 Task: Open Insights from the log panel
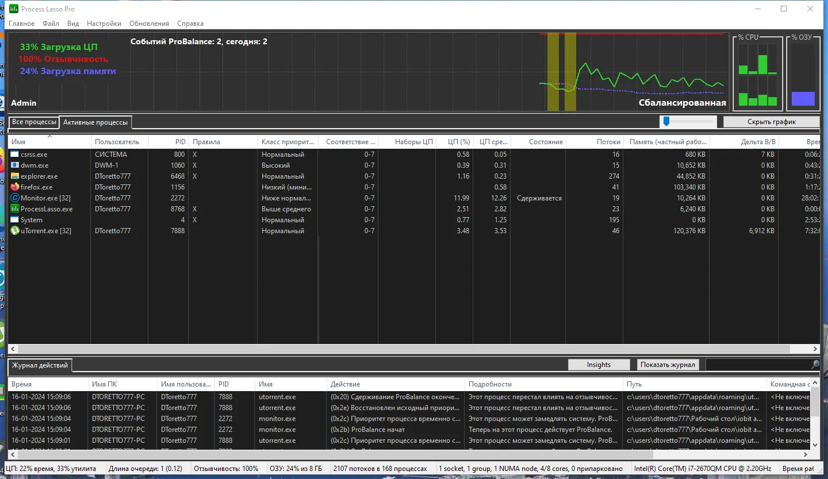coord(599,365)
